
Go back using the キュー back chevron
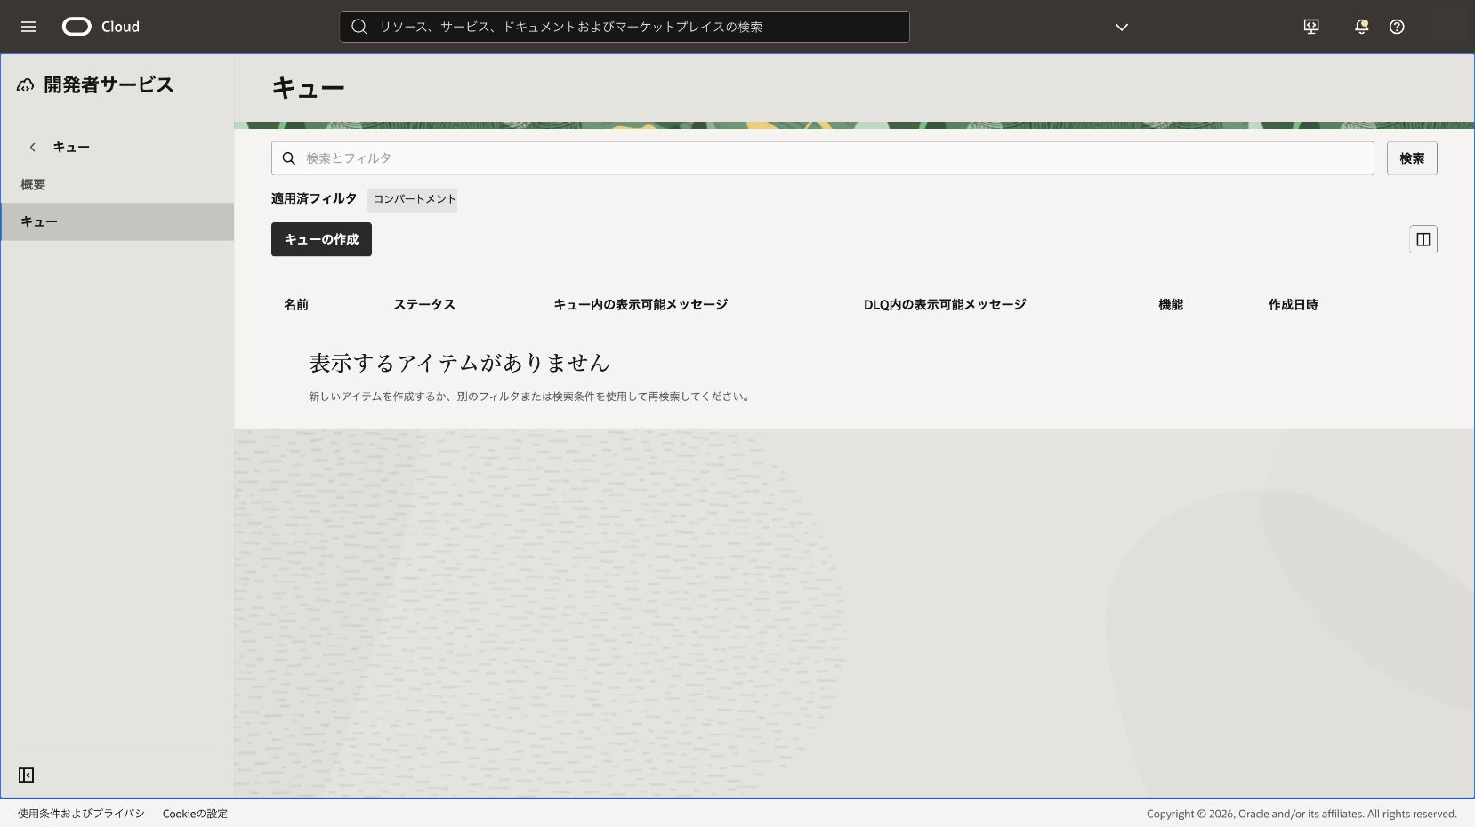(x=33, y=147)
